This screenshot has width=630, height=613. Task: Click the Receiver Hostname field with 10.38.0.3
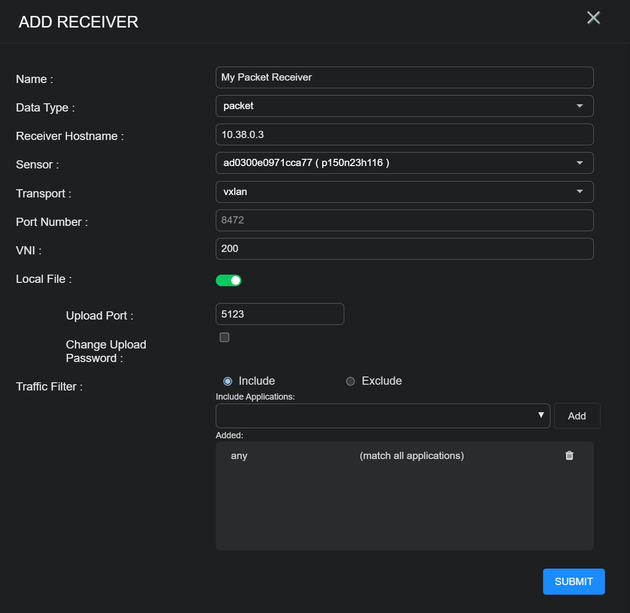point(405,134)
